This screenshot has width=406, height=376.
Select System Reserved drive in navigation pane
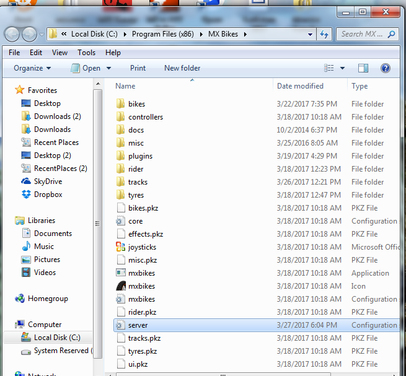(63, 351)
